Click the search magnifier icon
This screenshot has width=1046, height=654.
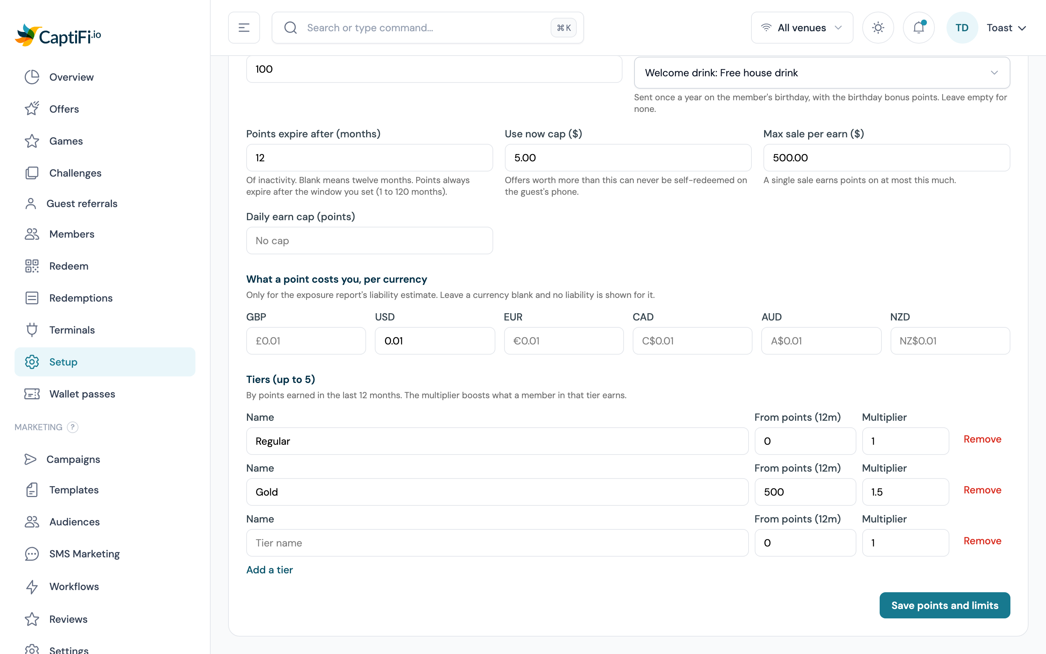pos(291,28)
